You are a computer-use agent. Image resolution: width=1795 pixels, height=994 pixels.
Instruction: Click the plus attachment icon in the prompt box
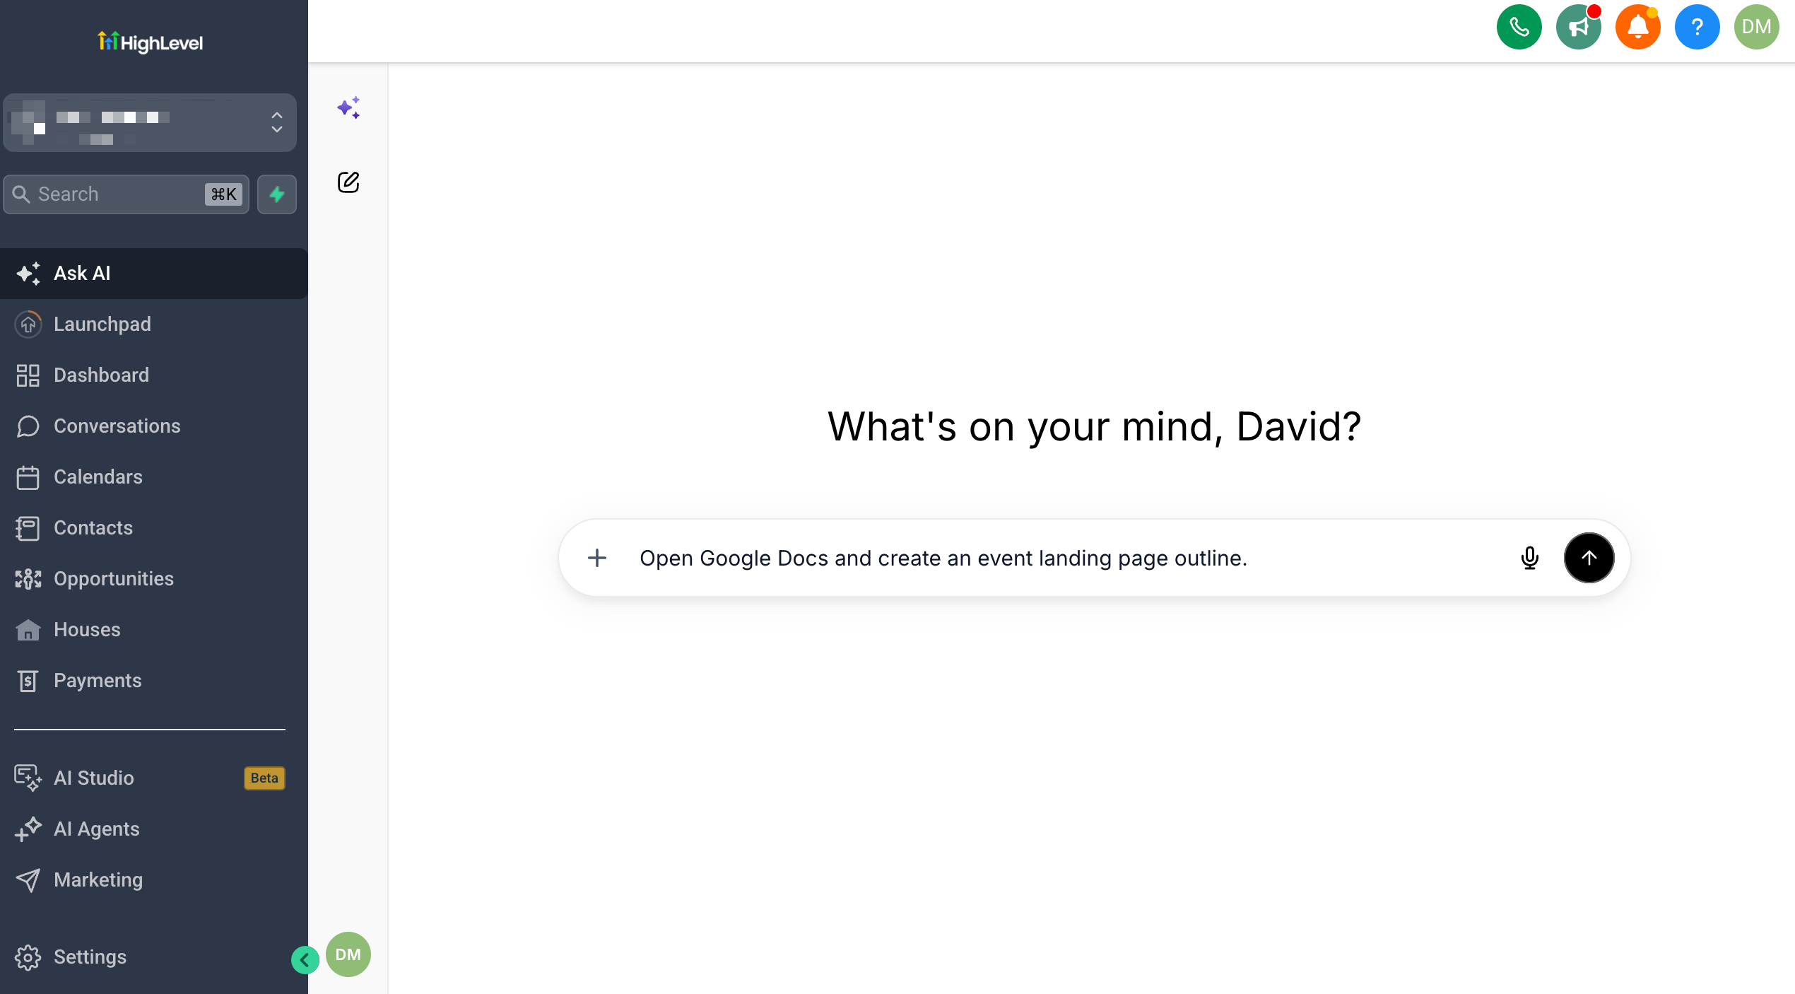(x=597, y=558)
